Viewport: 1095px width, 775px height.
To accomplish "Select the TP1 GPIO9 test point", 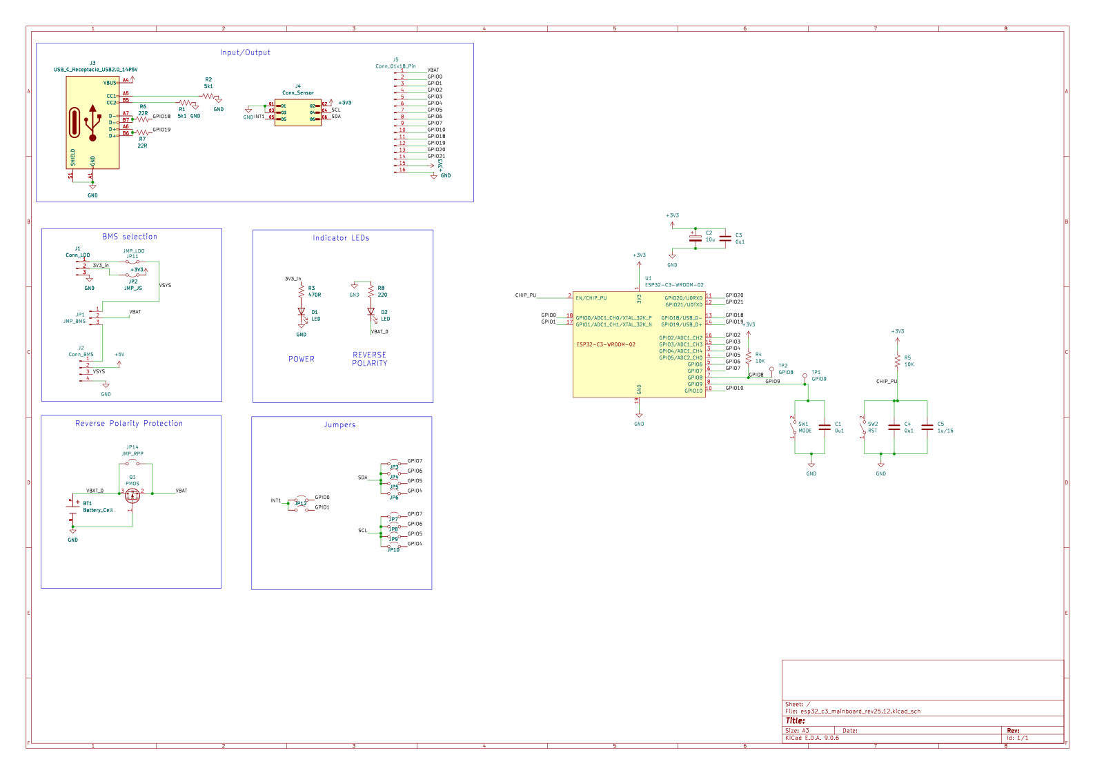I will 805,377.
